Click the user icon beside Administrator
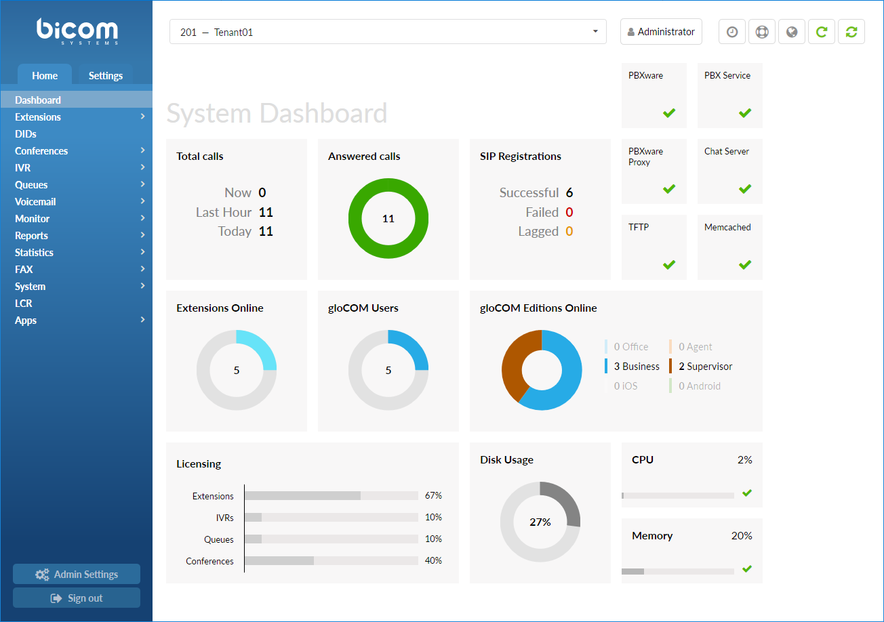Screen dimensions: 884x622 pyautogui.click(x=631, y=32)
